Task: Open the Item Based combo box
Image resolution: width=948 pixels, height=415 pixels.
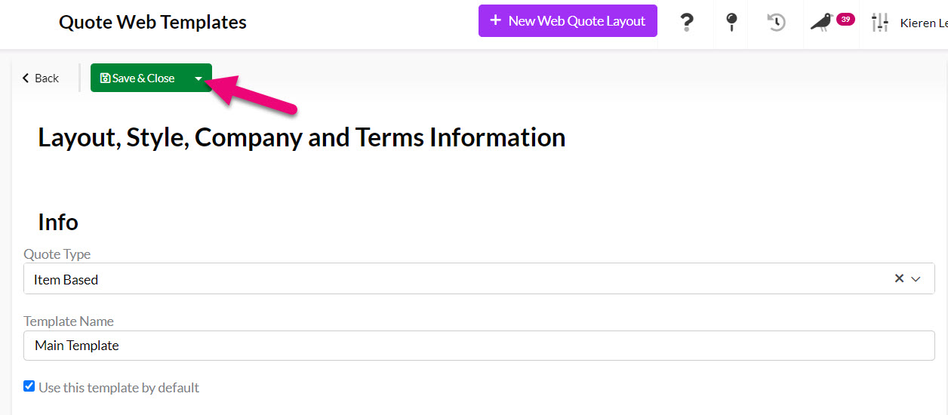Action: (479, 278)
